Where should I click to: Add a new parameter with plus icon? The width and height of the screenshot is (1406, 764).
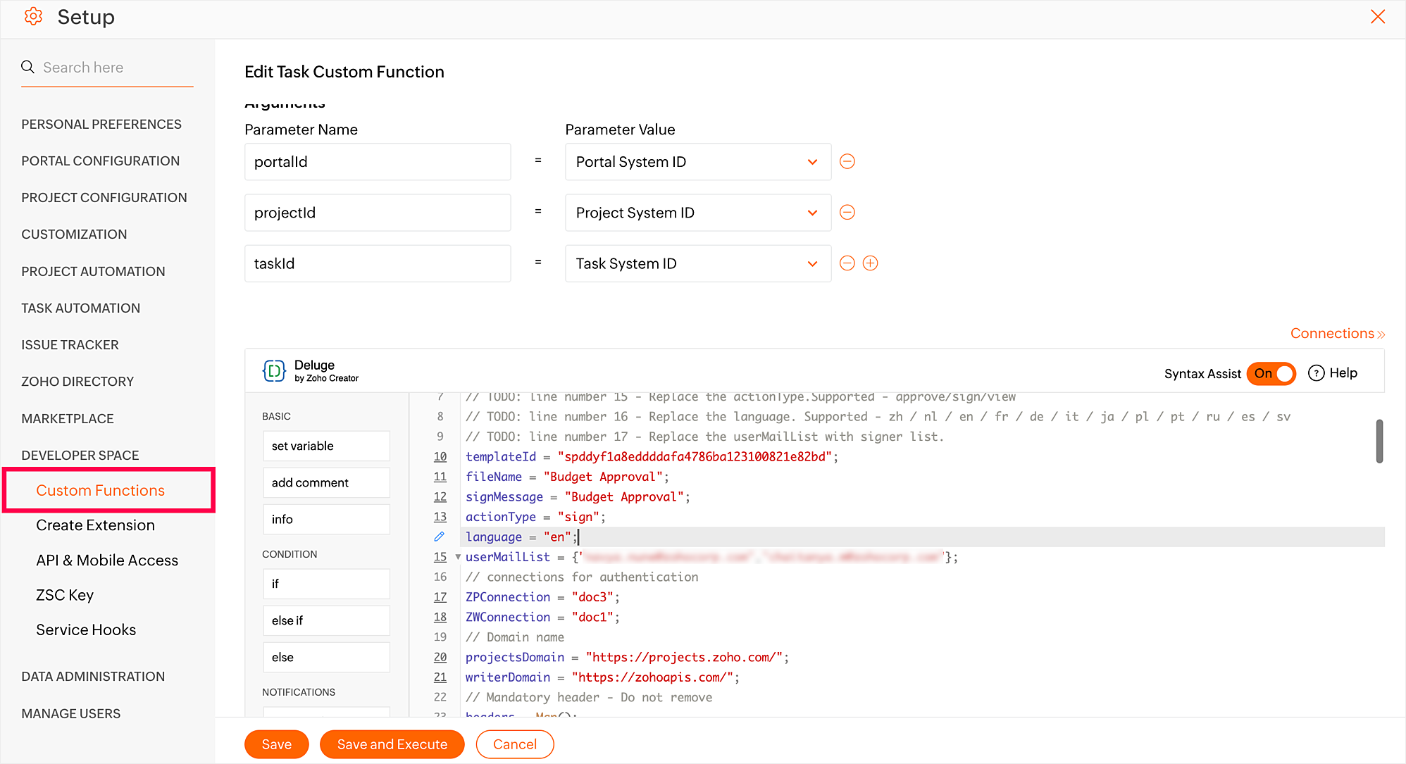[871, 263]
